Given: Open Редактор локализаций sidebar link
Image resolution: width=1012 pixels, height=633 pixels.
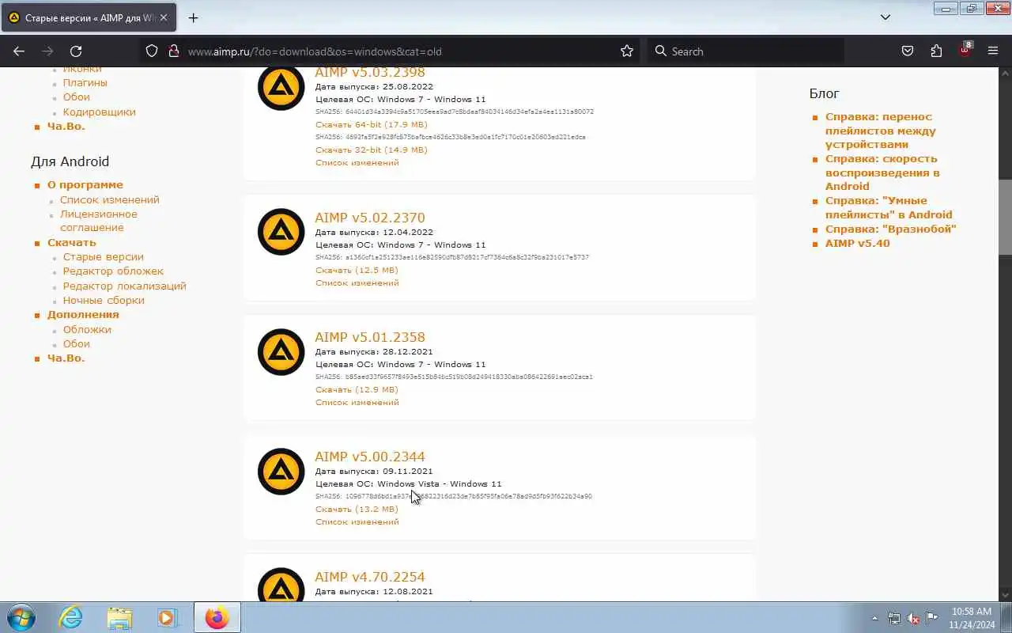Looking at the screenshot, I should [x=125, y=286].
